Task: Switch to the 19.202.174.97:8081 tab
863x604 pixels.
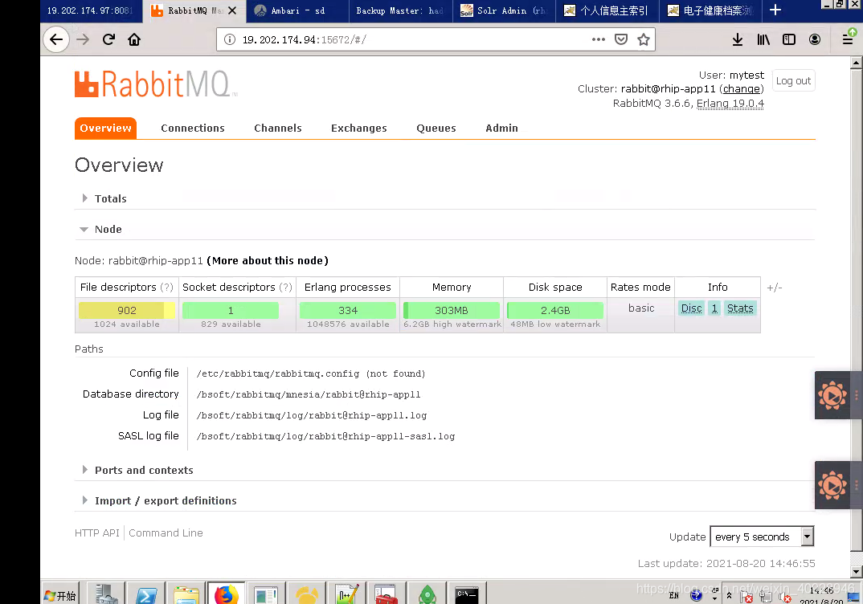Action: 92,10
